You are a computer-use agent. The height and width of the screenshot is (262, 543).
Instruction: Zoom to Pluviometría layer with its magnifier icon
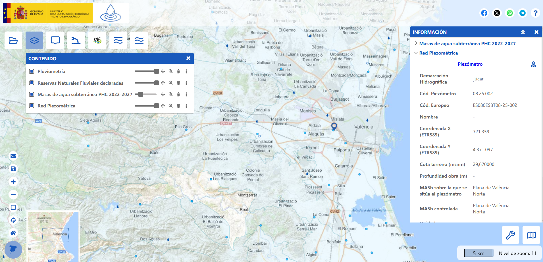[170, 71]
